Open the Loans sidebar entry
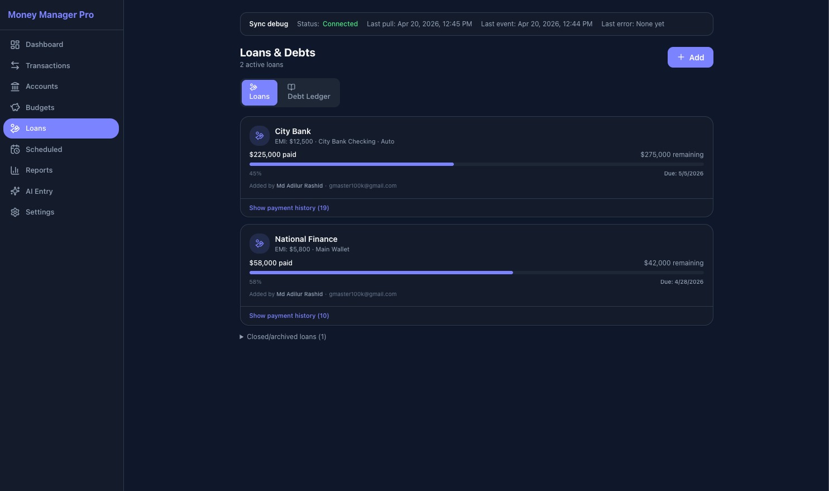 [x=36, y=128]
